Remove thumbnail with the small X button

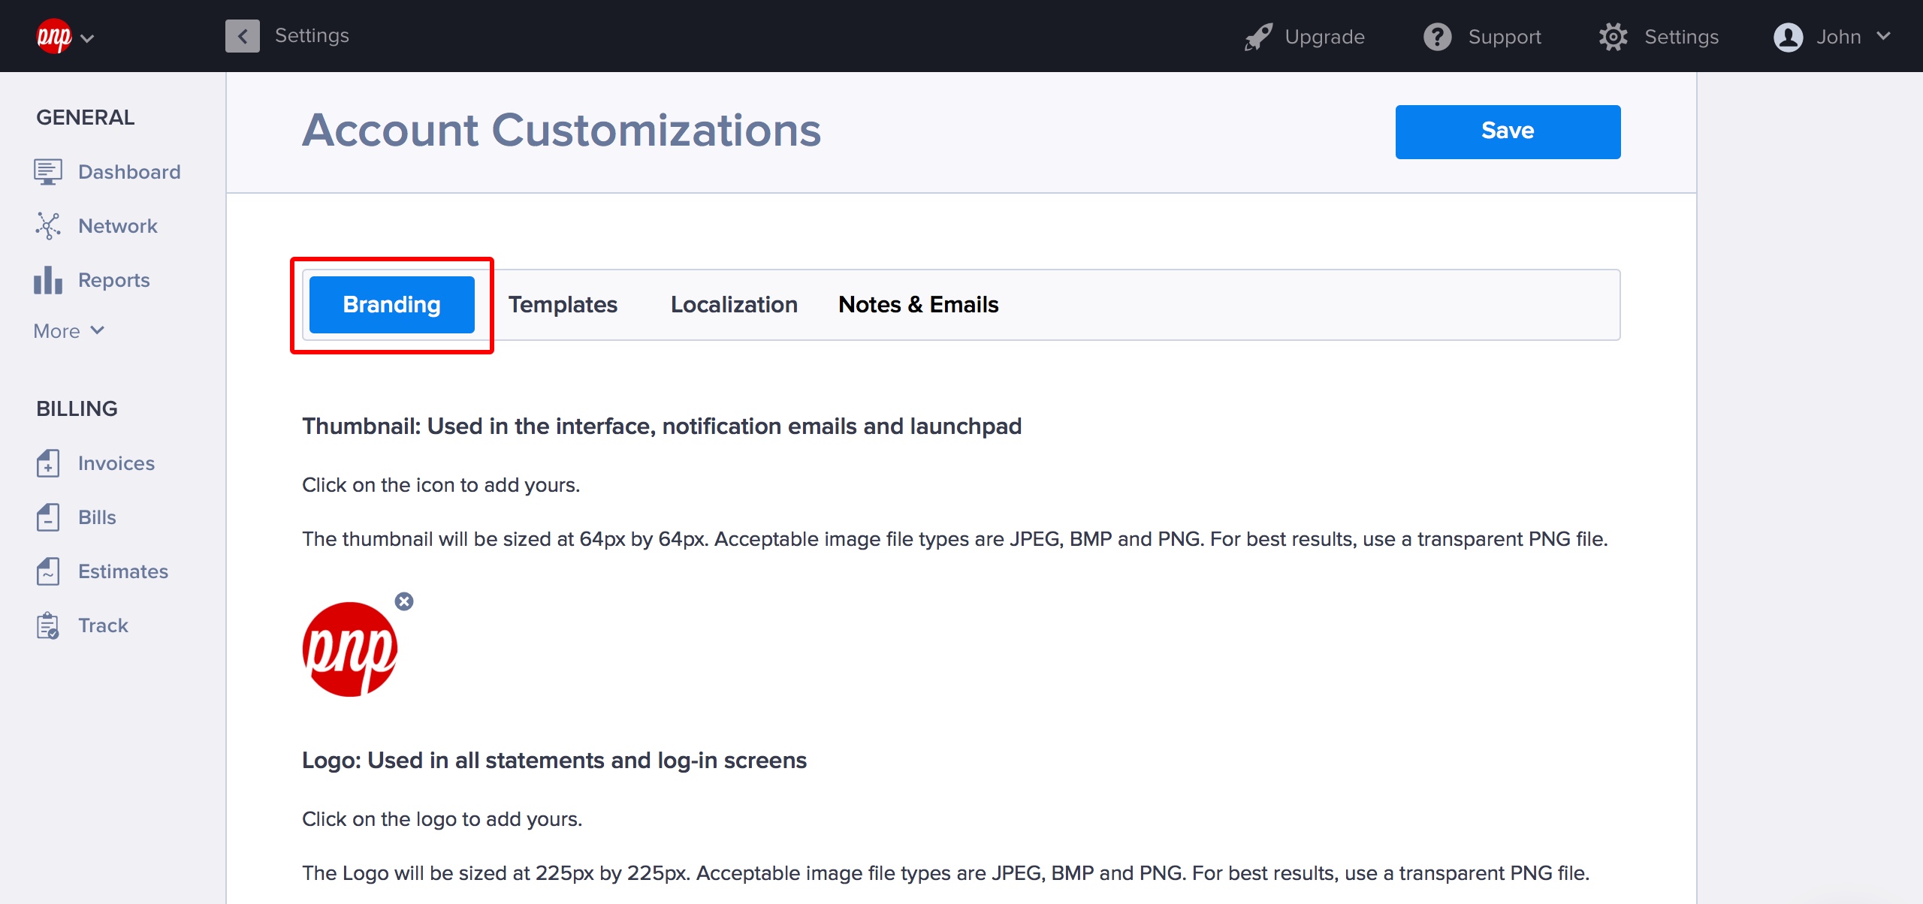404,601
